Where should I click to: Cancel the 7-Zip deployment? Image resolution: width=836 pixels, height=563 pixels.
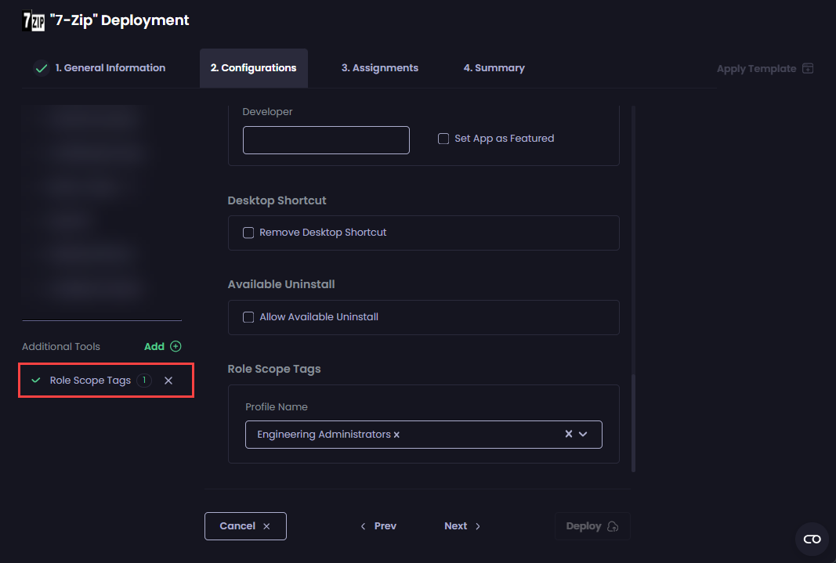coord(245,525)
